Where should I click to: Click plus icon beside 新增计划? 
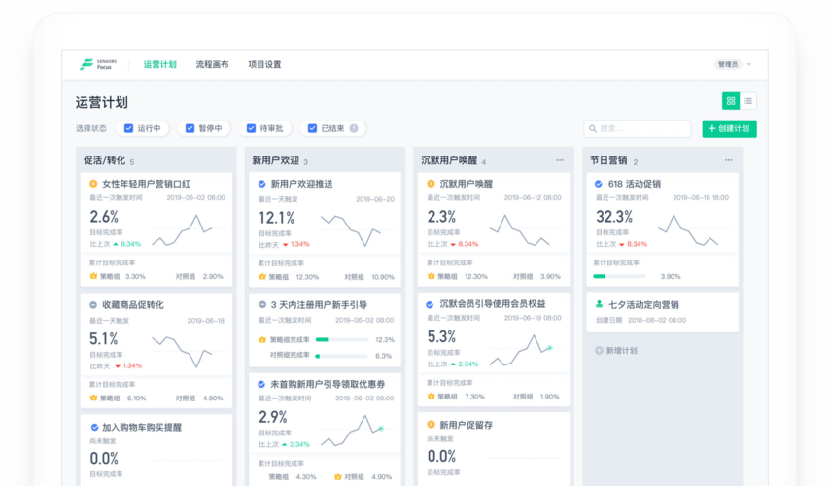599,351
